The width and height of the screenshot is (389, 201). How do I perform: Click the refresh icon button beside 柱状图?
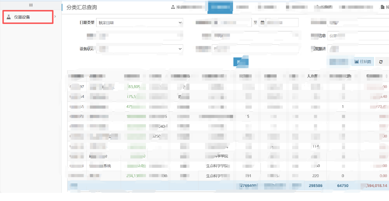(381, 62)
